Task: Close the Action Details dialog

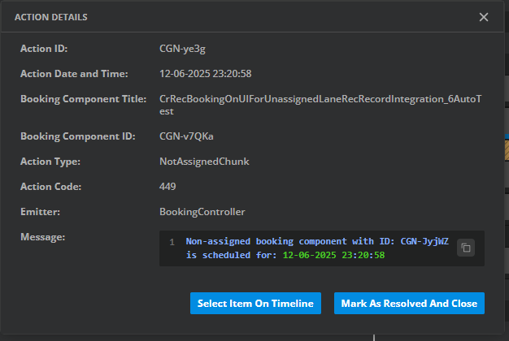Action: (x=484, y=17)
